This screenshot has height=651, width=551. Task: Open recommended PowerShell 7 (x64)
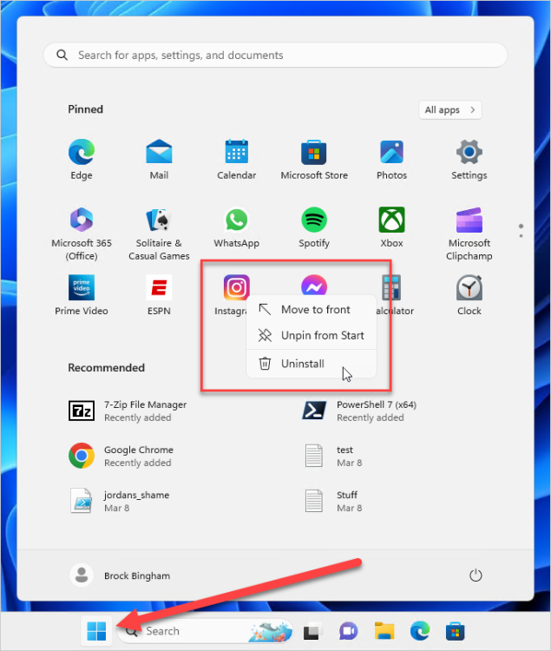359,411
